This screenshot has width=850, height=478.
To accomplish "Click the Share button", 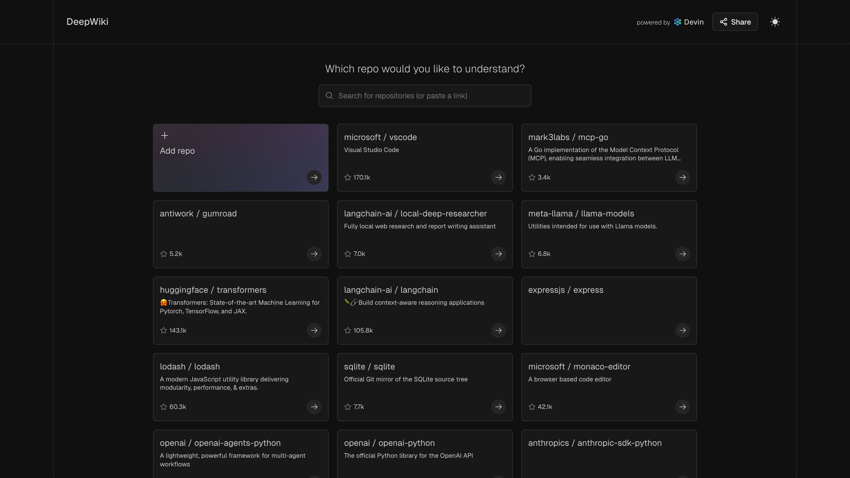I will pyautogui.click(x=735, y=22).
